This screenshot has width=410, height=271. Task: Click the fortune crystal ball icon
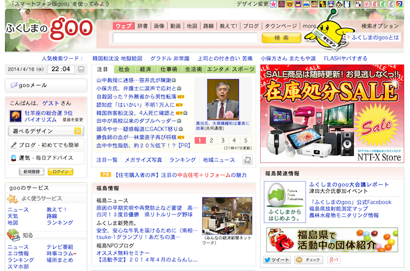click(13, 158)
